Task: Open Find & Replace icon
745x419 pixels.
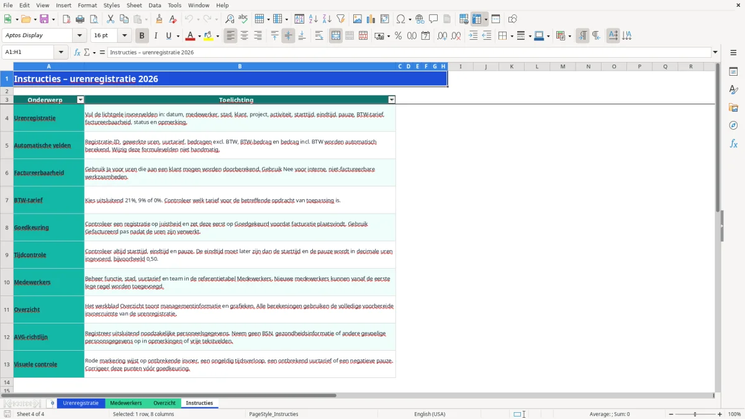Action: [x=230, y=19]
